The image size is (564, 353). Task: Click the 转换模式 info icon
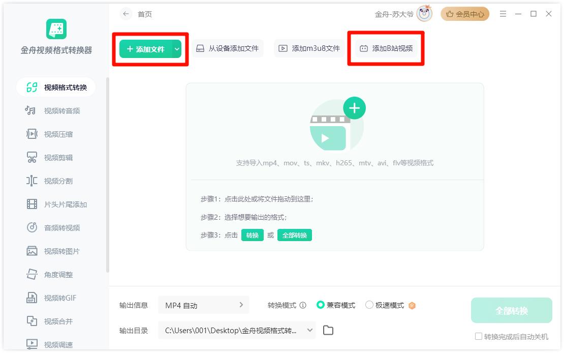[303, 306]
